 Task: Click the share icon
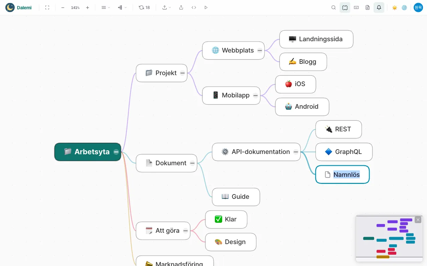[x=181, y=7]
